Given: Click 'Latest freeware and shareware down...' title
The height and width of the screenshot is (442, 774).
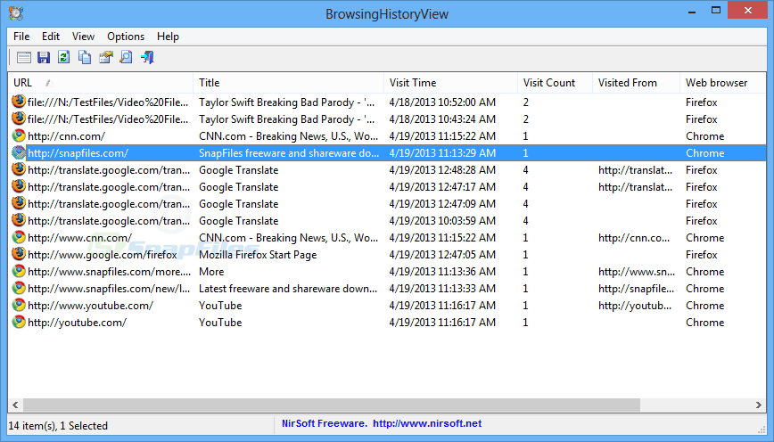Looking at the screenshot, I should tap(288, 289).
